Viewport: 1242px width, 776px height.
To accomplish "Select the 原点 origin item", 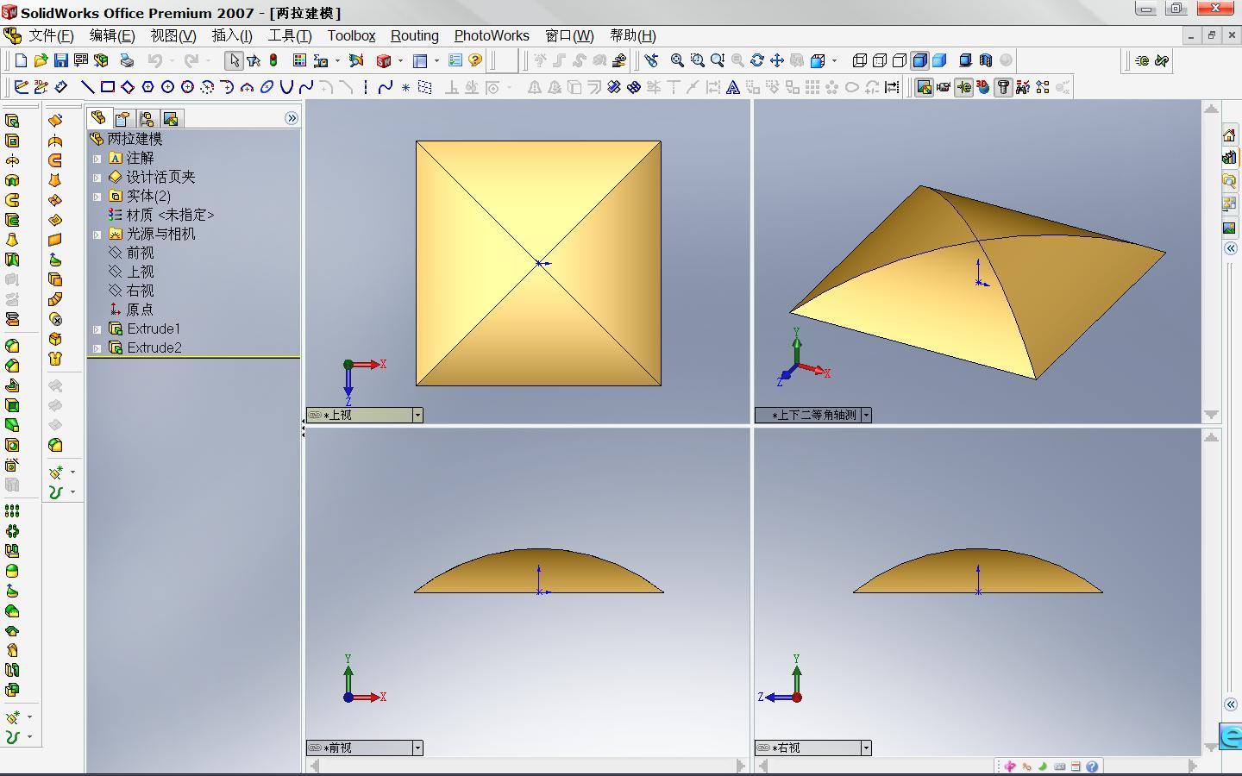I will (x=131, y=310).
